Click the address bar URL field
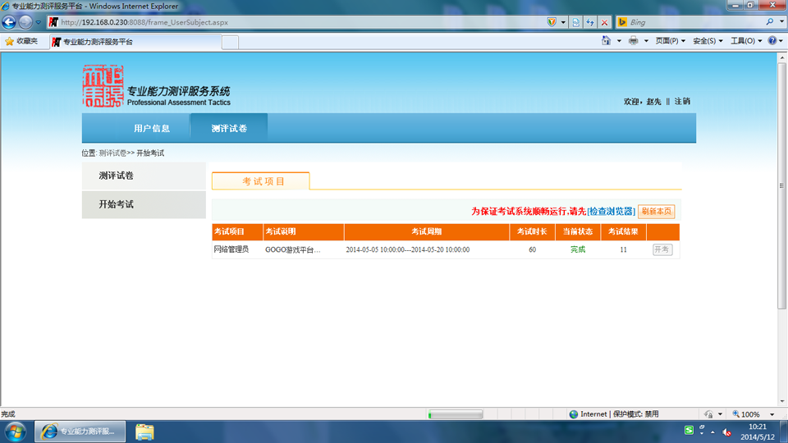The width and height of the screenshot is (788, 443). pos(301,22)
